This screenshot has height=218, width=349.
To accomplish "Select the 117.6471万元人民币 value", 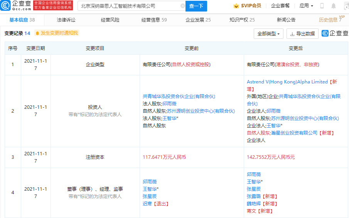I will pyautogui.click(x=164, y=157).
